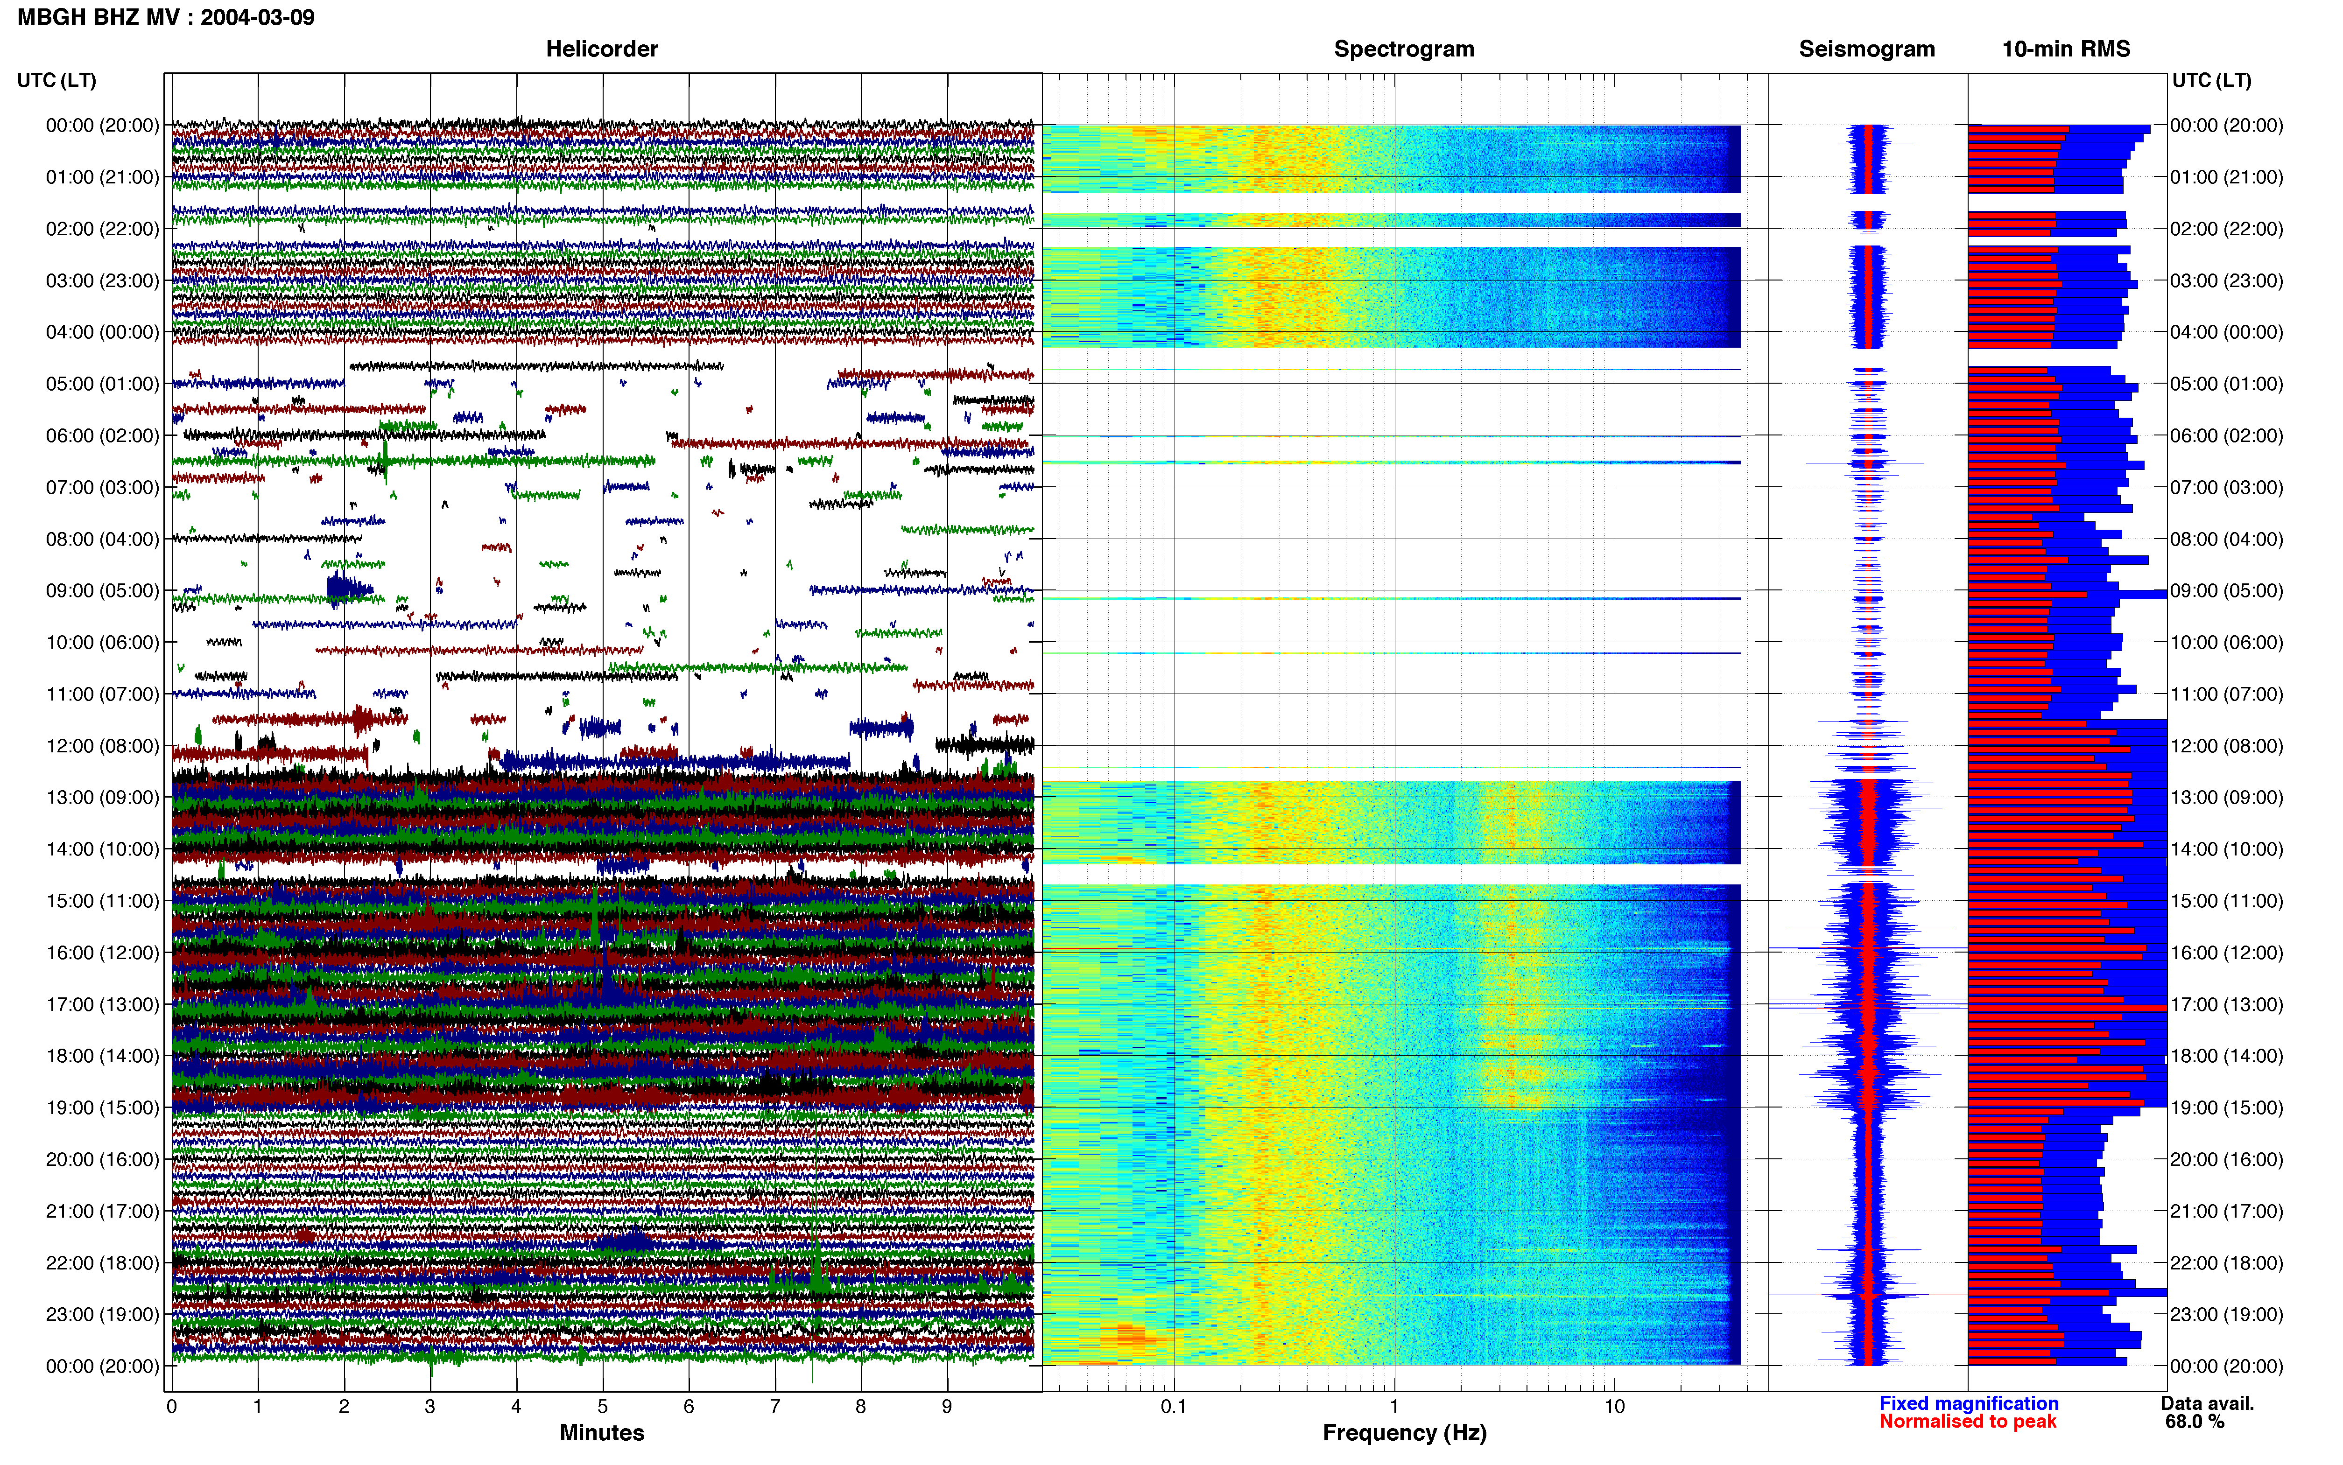This screenshot has width=2343, height=1465.
Task: Click left-axis time label '03:00 (23:00)'
Action: click(x=103, y=281)
